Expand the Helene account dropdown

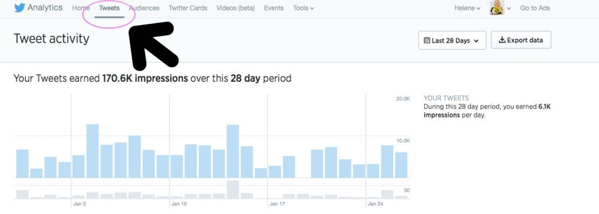point(467,8)
